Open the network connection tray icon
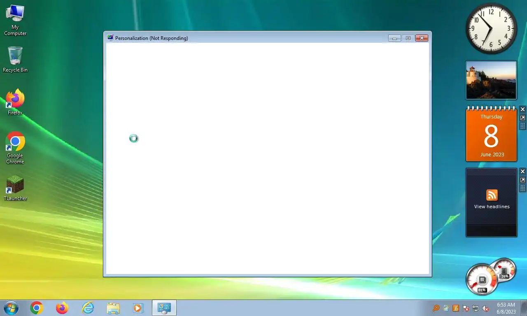This screenshot has height=316, width=527. (476, 308)
